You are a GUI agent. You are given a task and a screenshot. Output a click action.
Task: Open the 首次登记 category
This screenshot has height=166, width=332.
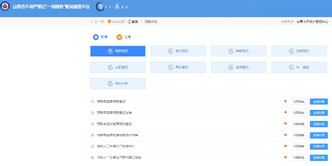[x=178, y=51]
